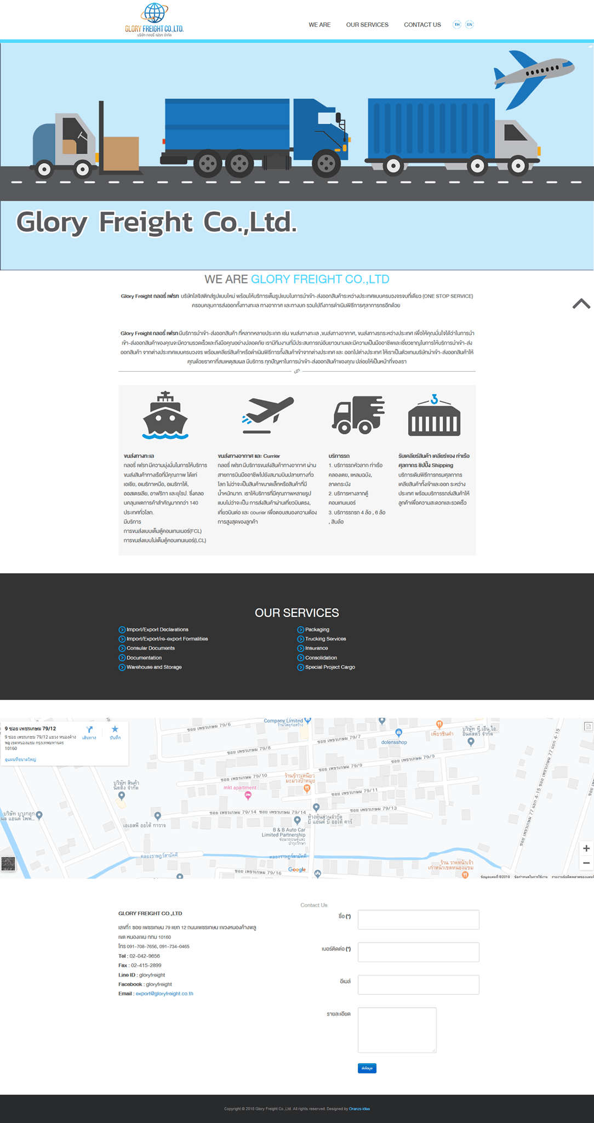Viewport: 594px width, 1123px height.
Task: Click the Glory Freight globe logo
Action: pyautogui.click(x=154, y=20)
